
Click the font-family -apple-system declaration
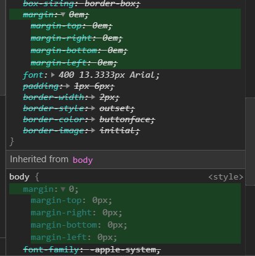pos(92,250)
